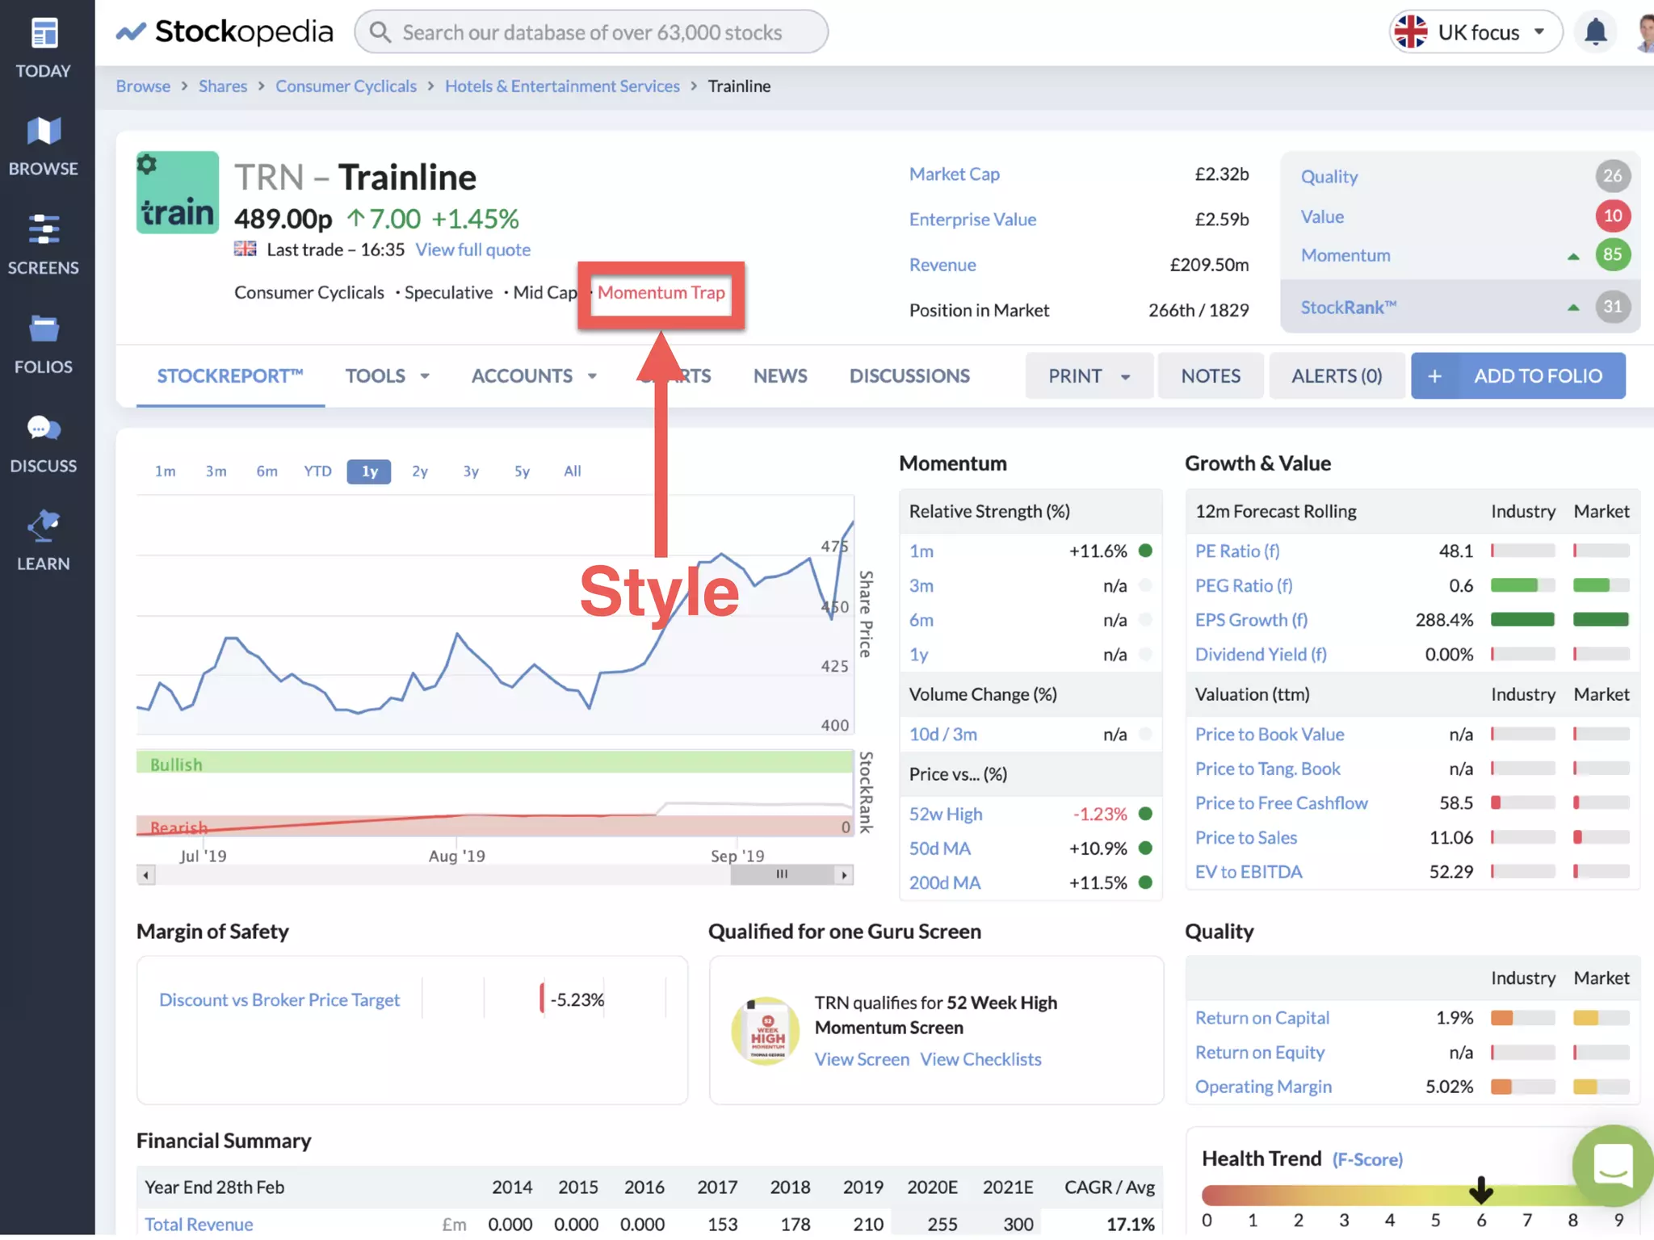
Task: Open the Folios folder icon
Action: [44, 329]
